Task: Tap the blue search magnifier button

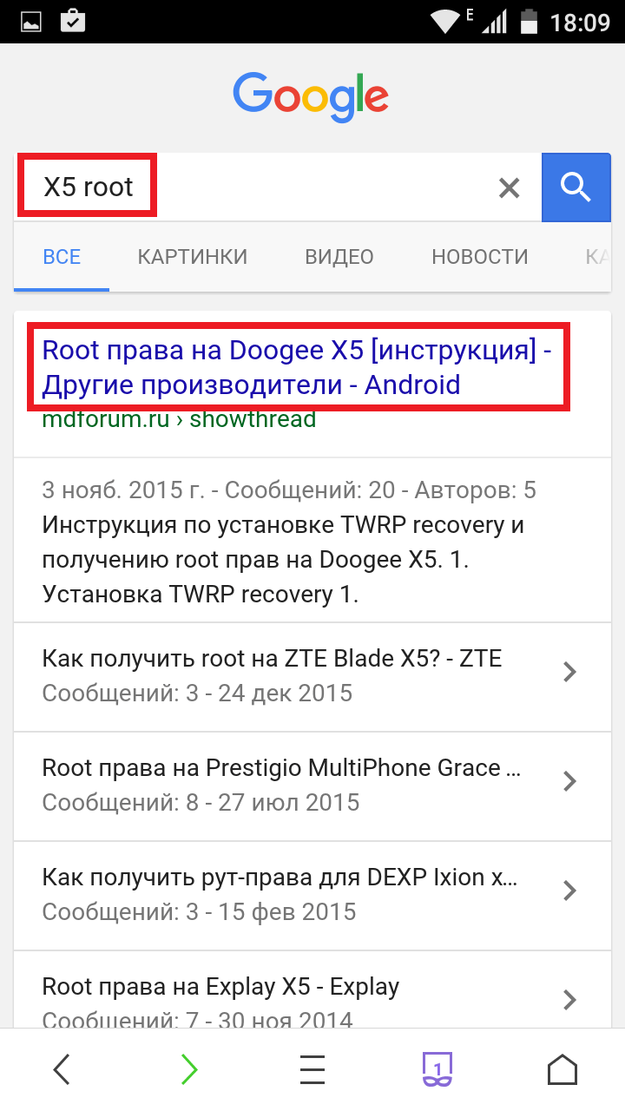Action: [x=576, y=187]
